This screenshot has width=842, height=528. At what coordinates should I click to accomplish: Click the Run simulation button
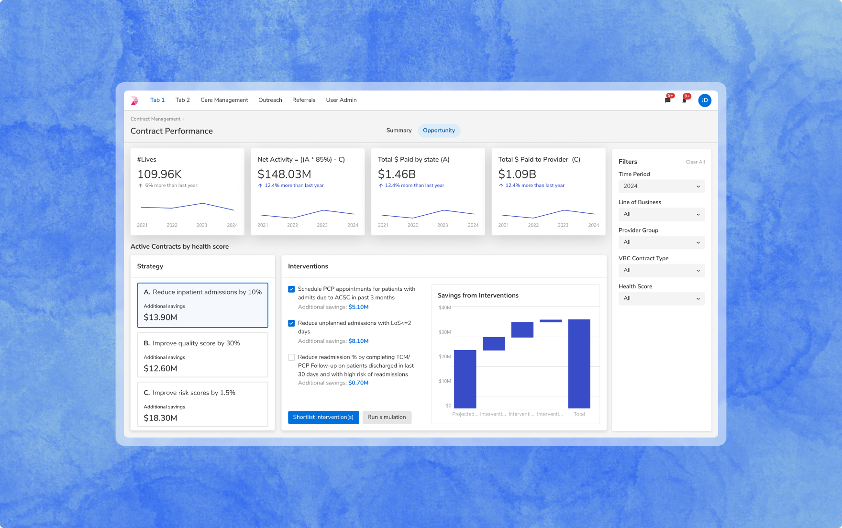(x=387, y=418)
